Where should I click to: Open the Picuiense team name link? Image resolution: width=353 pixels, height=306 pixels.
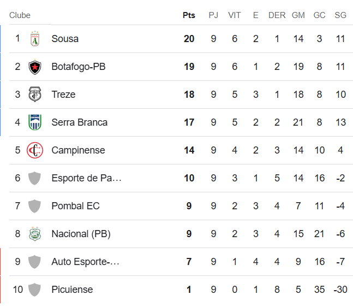[72, 290]
